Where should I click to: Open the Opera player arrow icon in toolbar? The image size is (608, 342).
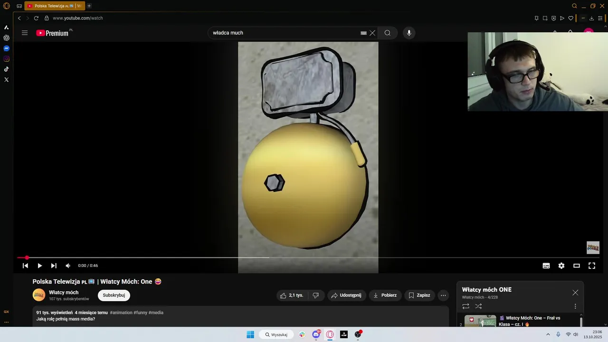(x=562, y=18)
